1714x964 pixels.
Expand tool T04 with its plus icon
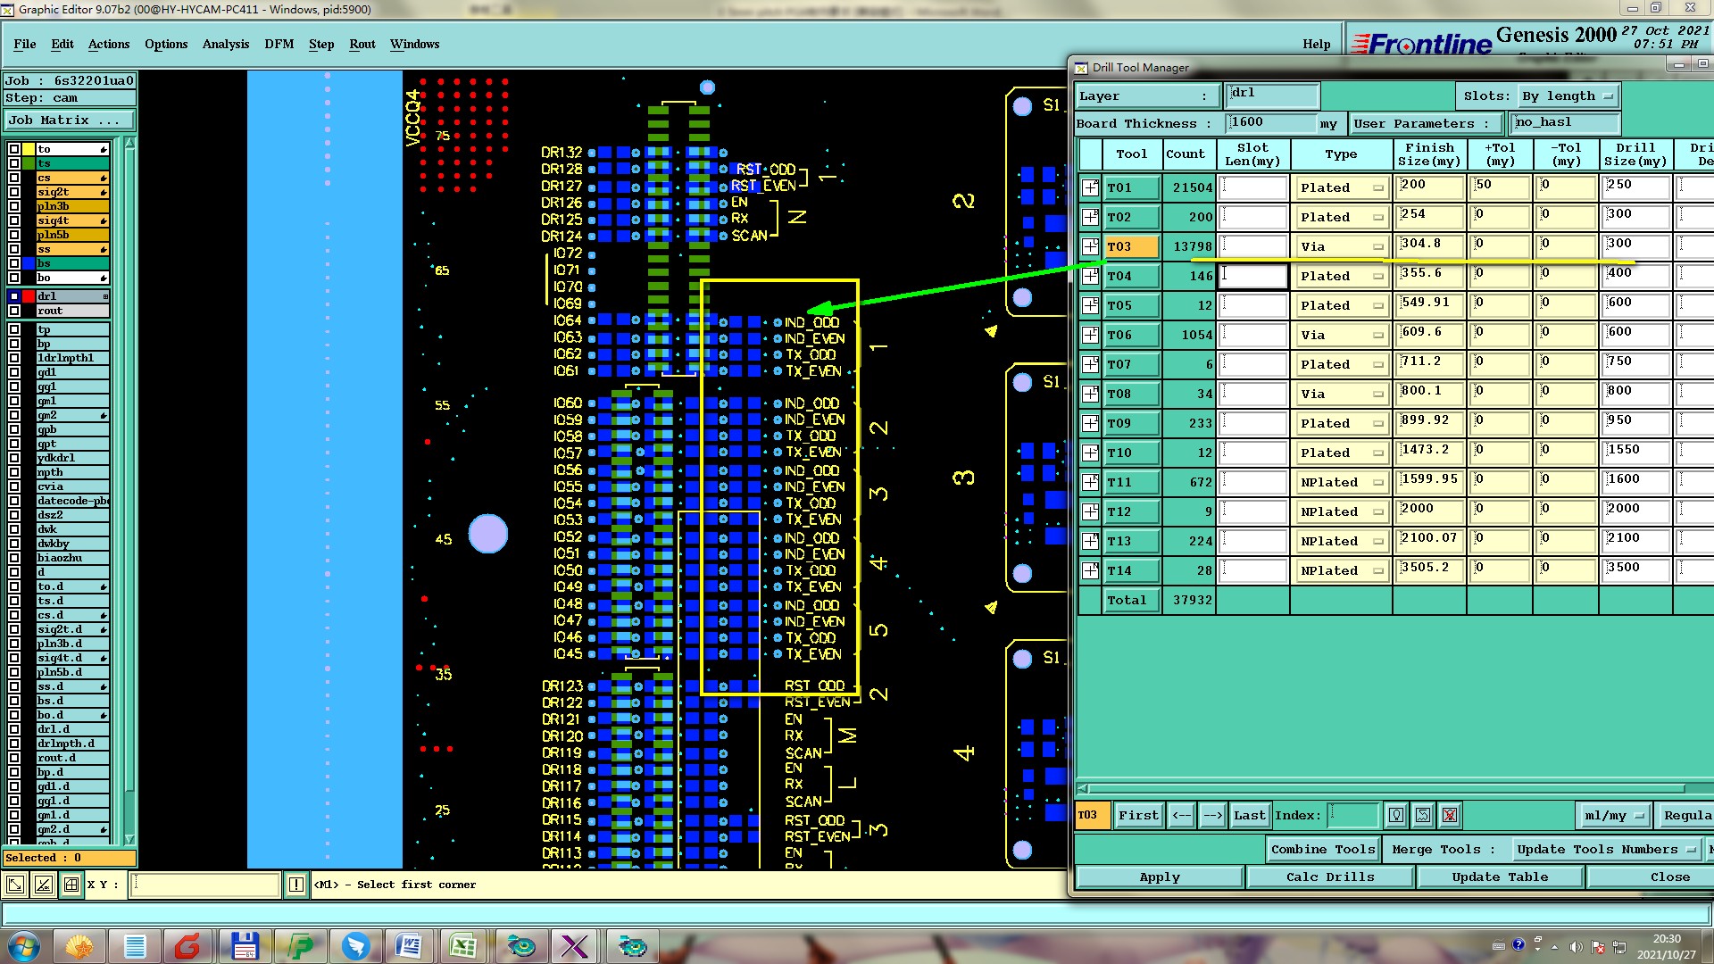pos(1090,276)
